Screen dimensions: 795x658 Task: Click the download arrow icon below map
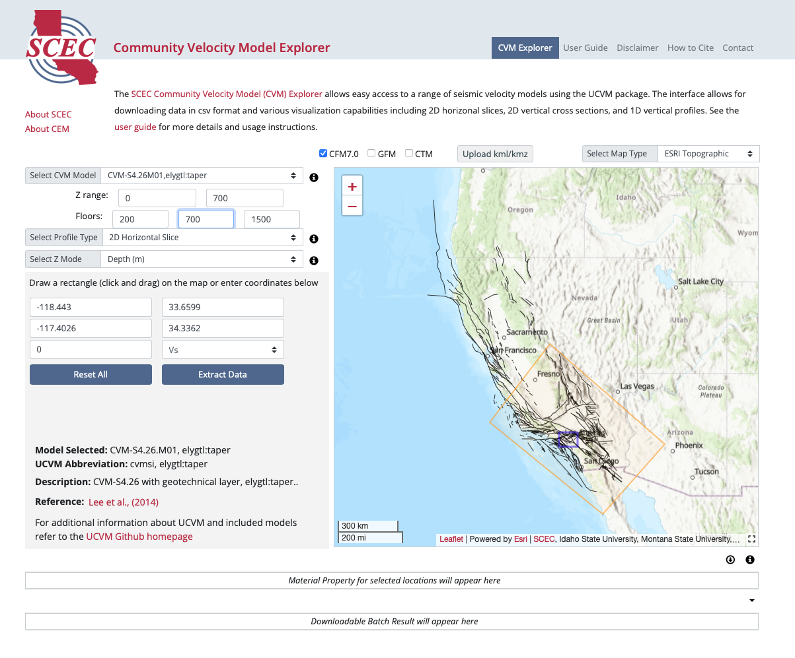730,560
